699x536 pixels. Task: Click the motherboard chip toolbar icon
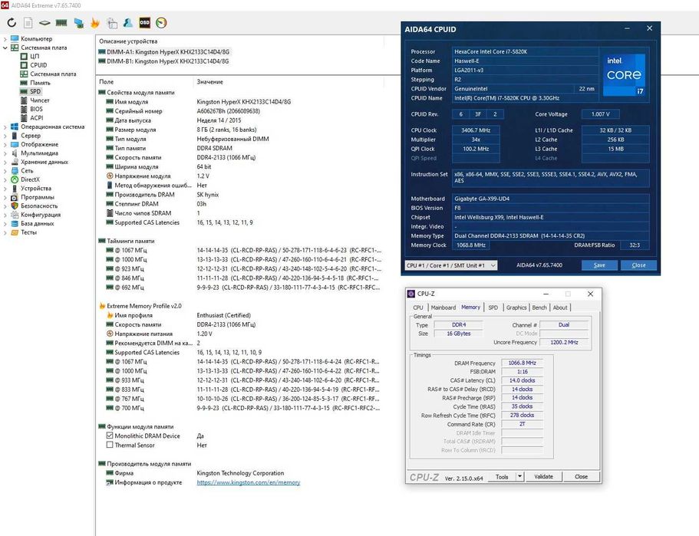tap(45, 23)
